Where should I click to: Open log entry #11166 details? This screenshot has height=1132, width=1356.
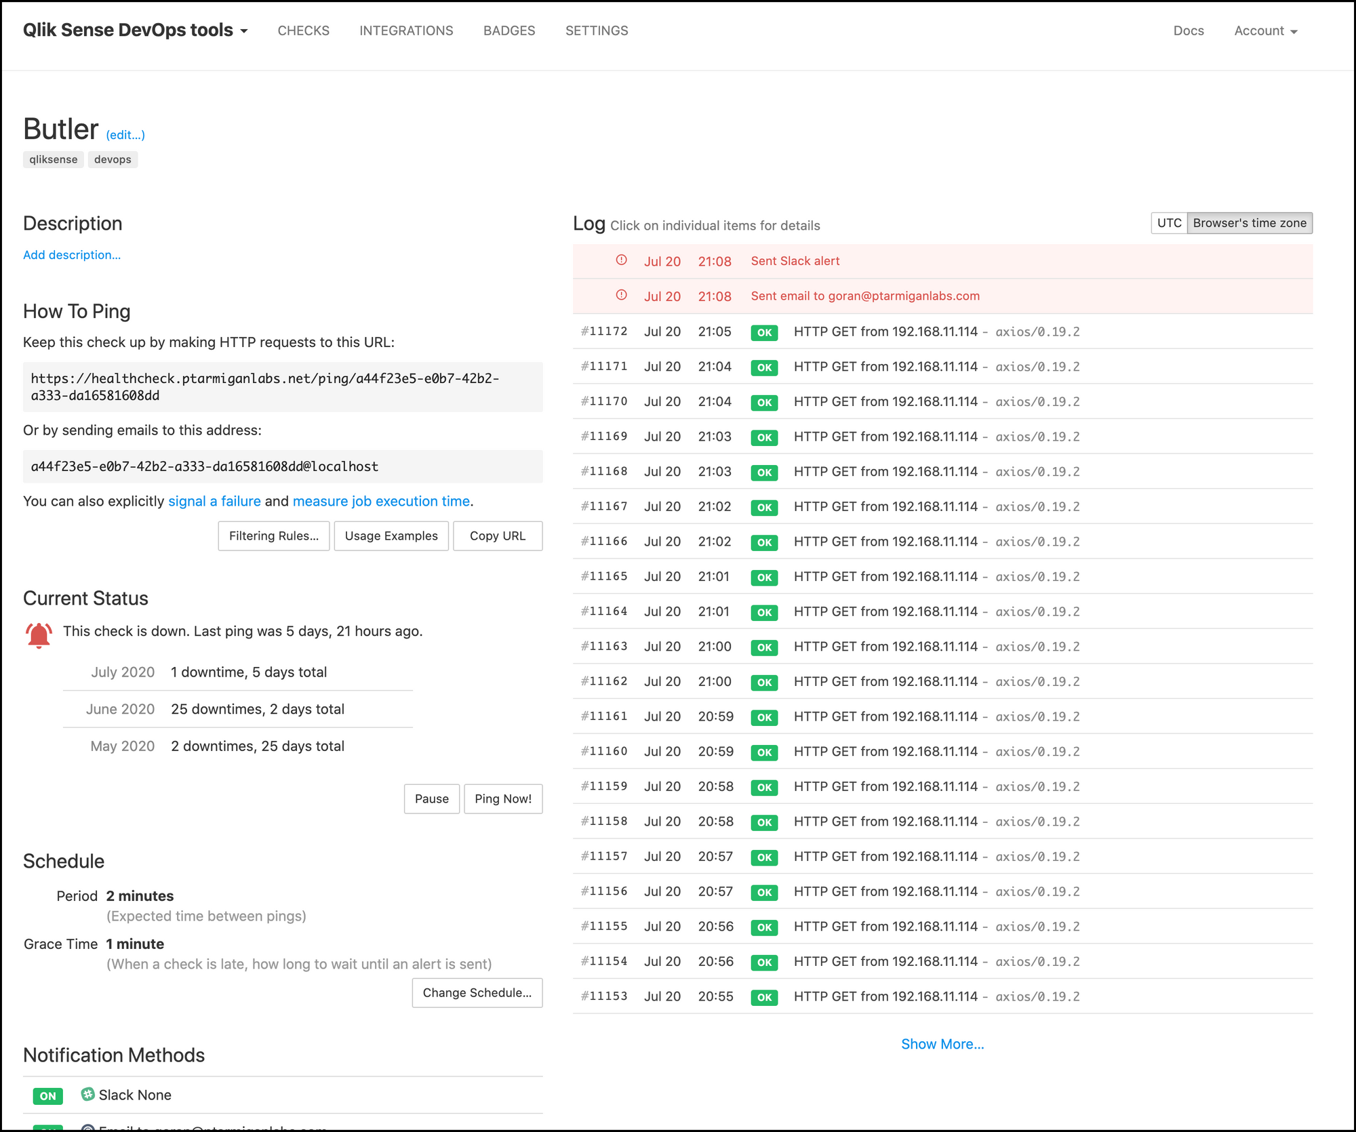942,542
